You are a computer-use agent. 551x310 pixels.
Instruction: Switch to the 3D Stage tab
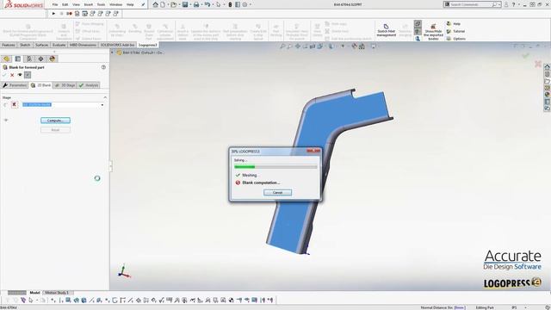click(65, 85)
